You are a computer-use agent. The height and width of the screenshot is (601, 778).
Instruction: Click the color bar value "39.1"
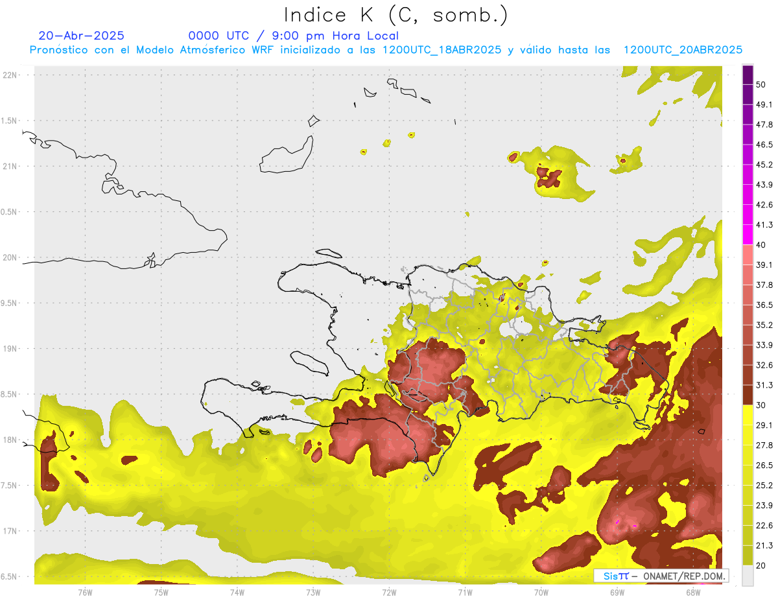[764, 265]
